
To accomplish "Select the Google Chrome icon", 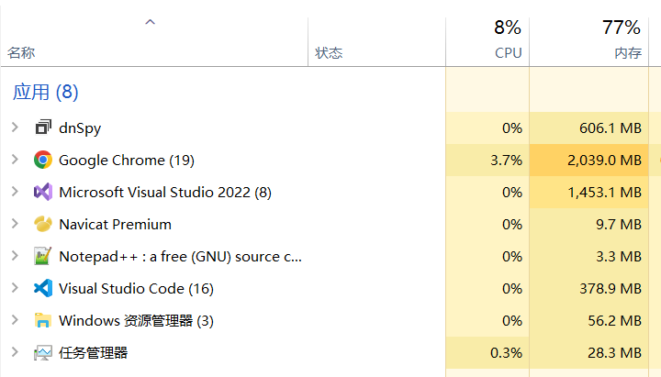I will click(43, 161).
